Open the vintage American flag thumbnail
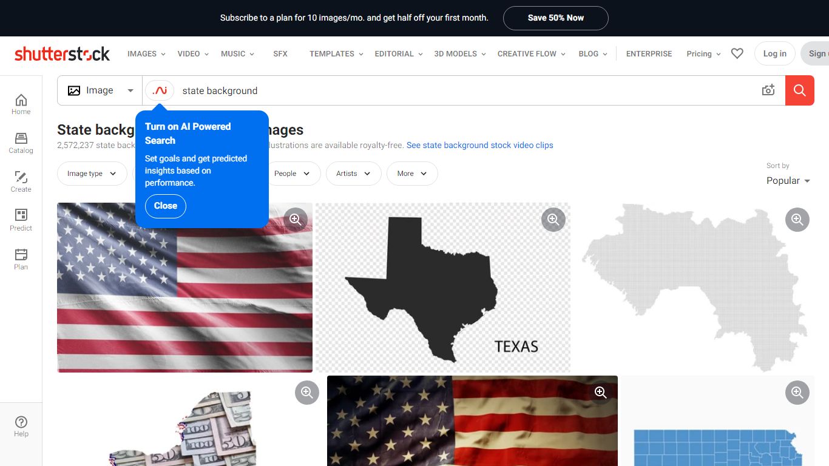The width and height of the screenshot is (829, 466). 472,420
